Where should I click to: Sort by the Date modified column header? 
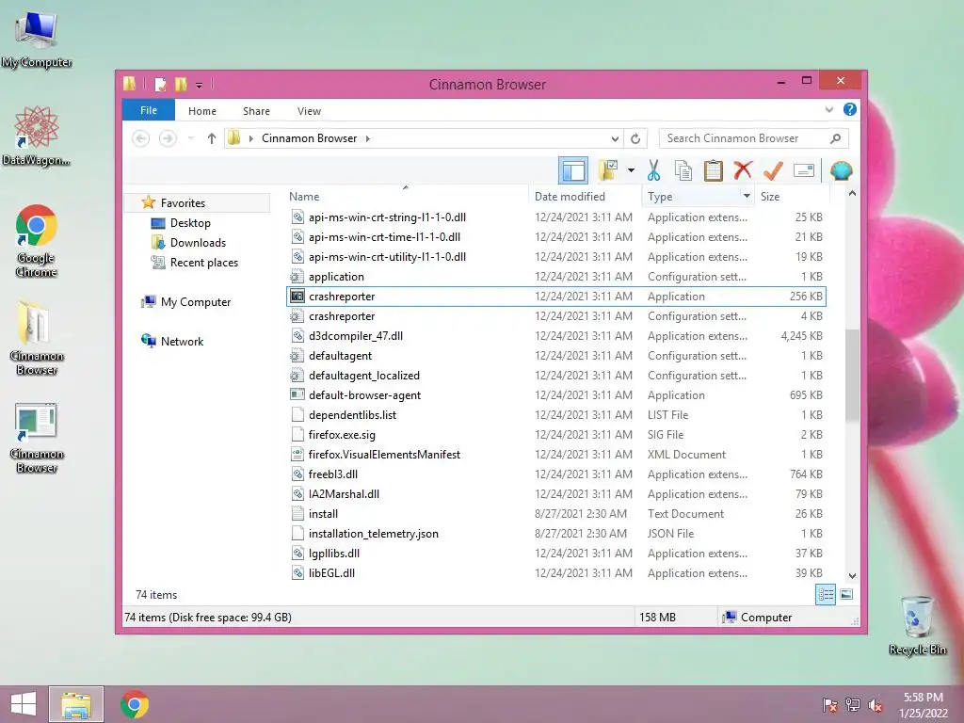tap(584, 196)
